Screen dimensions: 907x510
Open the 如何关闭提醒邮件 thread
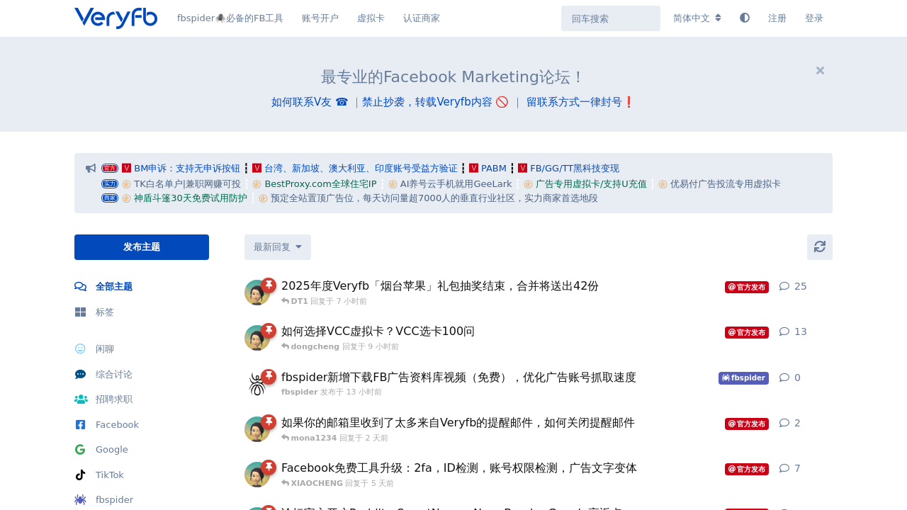point(458,423)
